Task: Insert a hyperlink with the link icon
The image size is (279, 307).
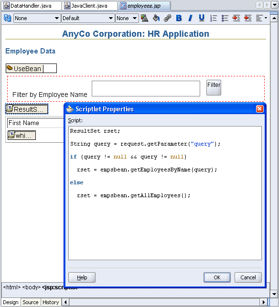Action: 167,18
